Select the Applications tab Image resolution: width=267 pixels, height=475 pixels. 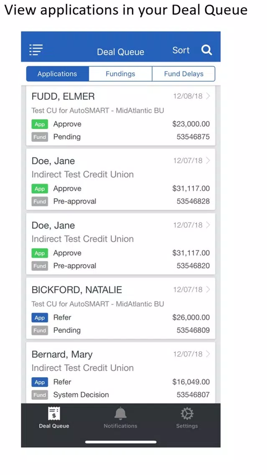(x=58, y=74)
